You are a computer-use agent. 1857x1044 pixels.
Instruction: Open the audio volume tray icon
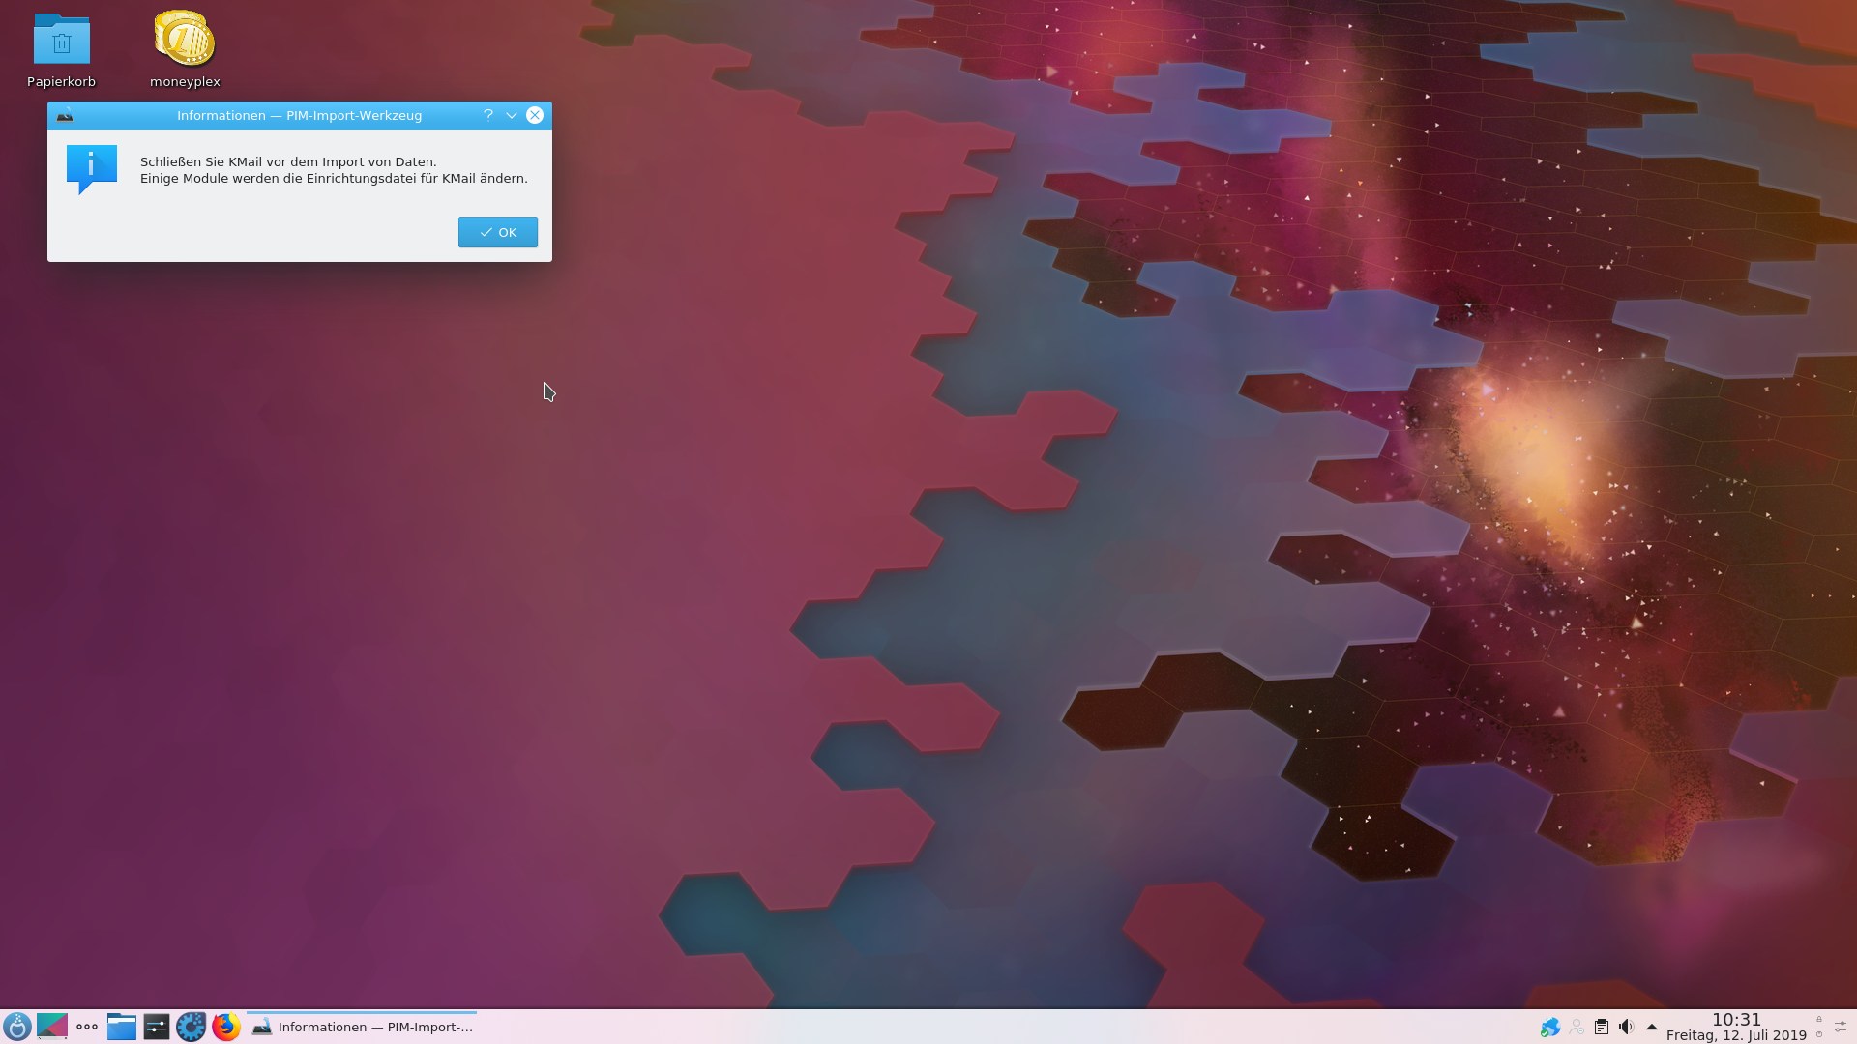point(1627,1028)
